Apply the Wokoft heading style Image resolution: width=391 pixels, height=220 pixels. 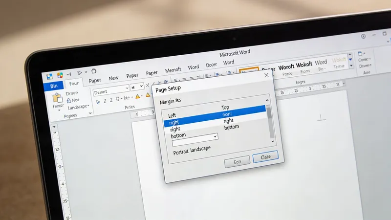(x=304, y=65)
